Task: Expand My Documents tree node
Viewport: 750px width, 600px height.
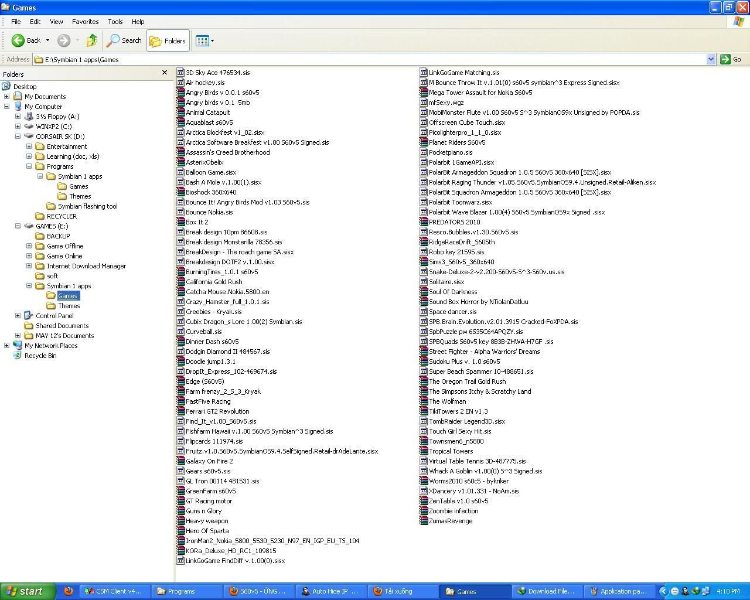Action: [6, 97]
